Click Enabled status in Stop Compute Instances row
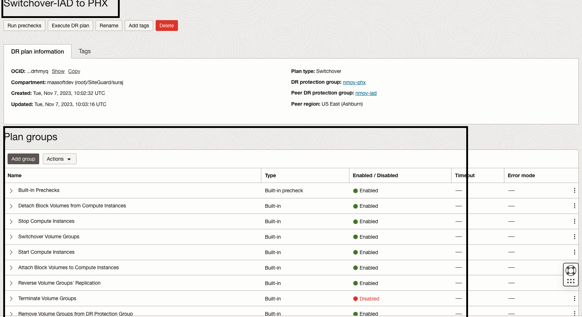 [x=369, y=222]
